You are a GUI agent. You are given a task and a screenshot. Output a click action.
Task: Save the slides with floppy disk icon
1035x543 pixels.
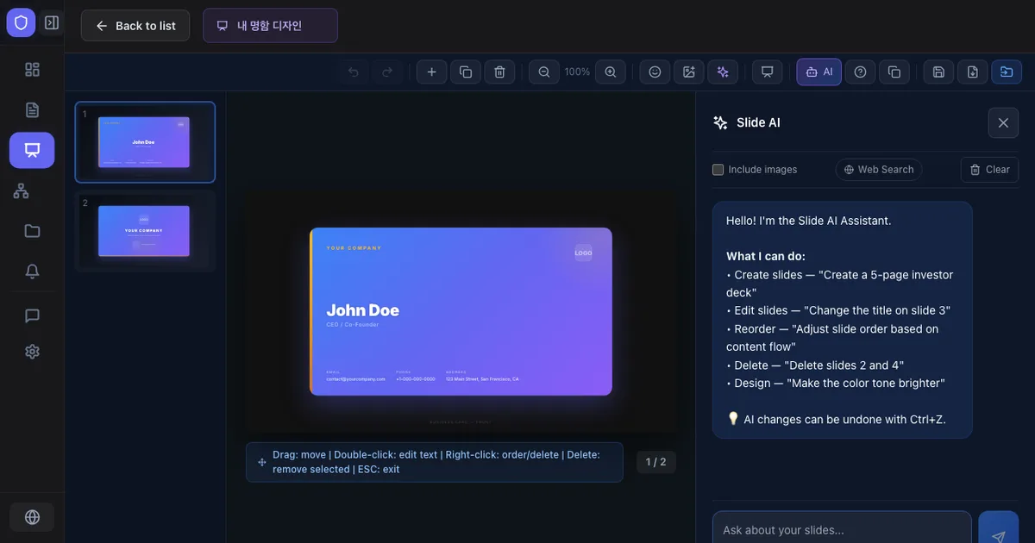pyautogui.click(x=938, y=72)
